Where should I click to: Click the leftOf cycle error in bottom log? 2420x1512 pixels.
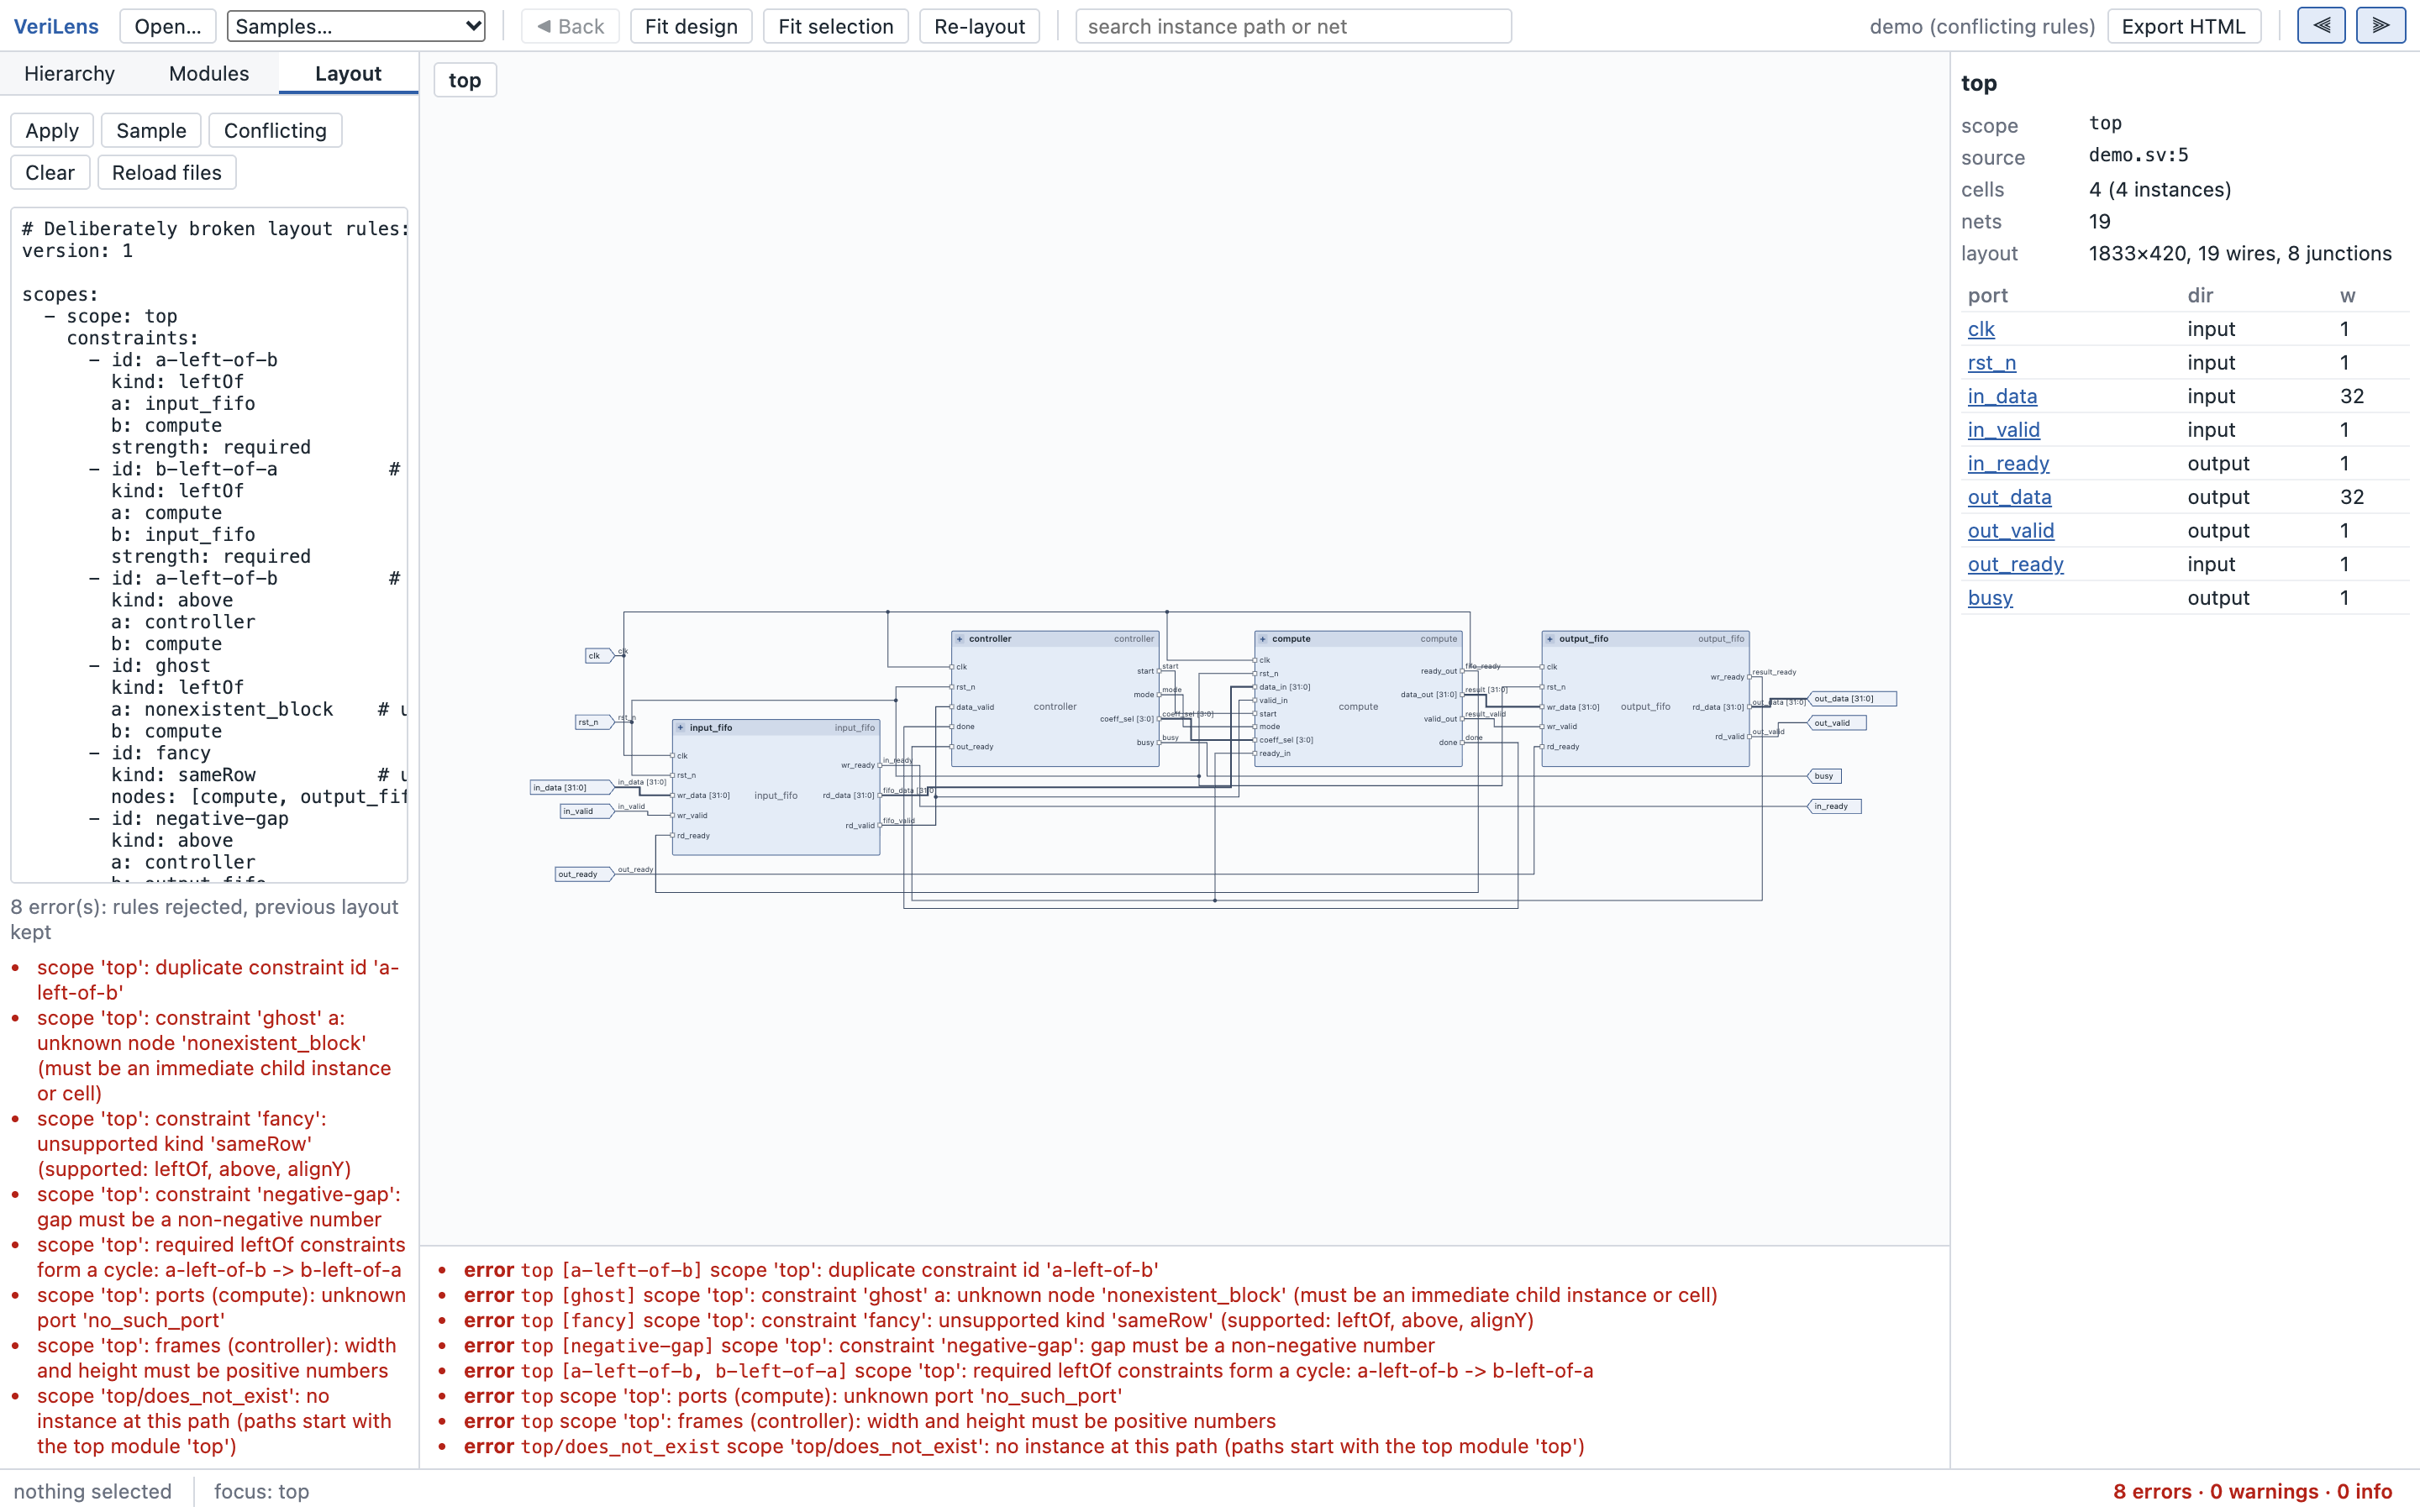1028,1371
